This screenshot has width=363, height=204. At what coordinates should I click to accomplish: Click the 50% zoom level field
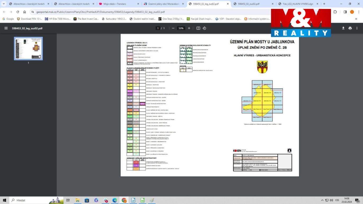click(181, 28)
